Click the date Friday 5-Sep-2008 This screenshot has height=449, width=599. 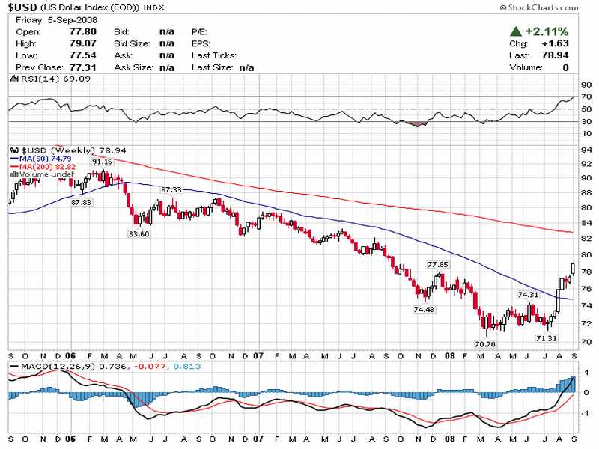tap(57, 20)
